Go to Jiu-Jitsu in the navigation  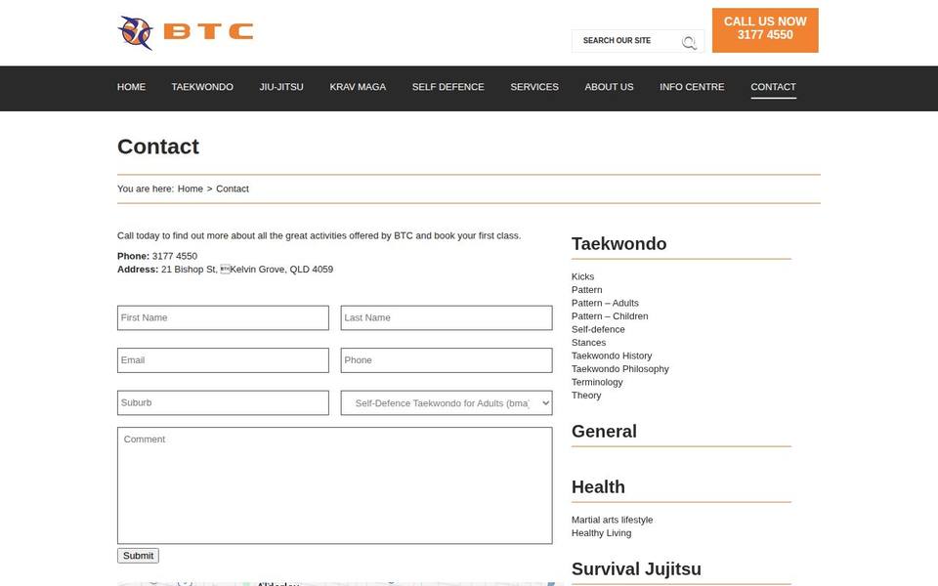pyautogui.click(x=281, y=87)
